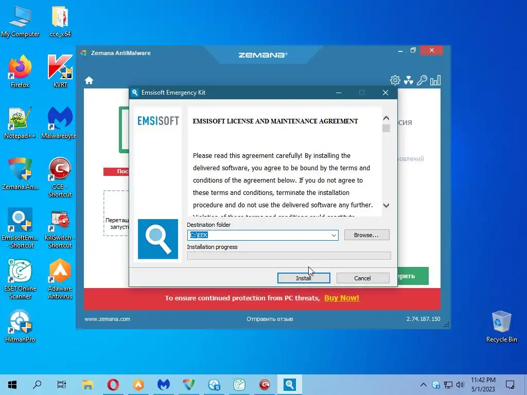Open Zemana quarantine radiation icon
This screenshot has height=395, width=527.
tap(408, 80)
